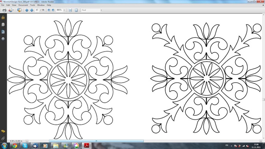Viewport: 265px width, 149px height.
Task: Open the Layers panel in sidebar
Action: click(x=3, y=39)
